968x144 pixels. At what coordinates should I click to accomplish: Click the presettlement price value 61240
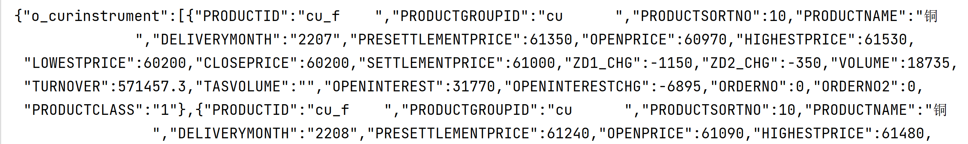click(x=568, y=134)
